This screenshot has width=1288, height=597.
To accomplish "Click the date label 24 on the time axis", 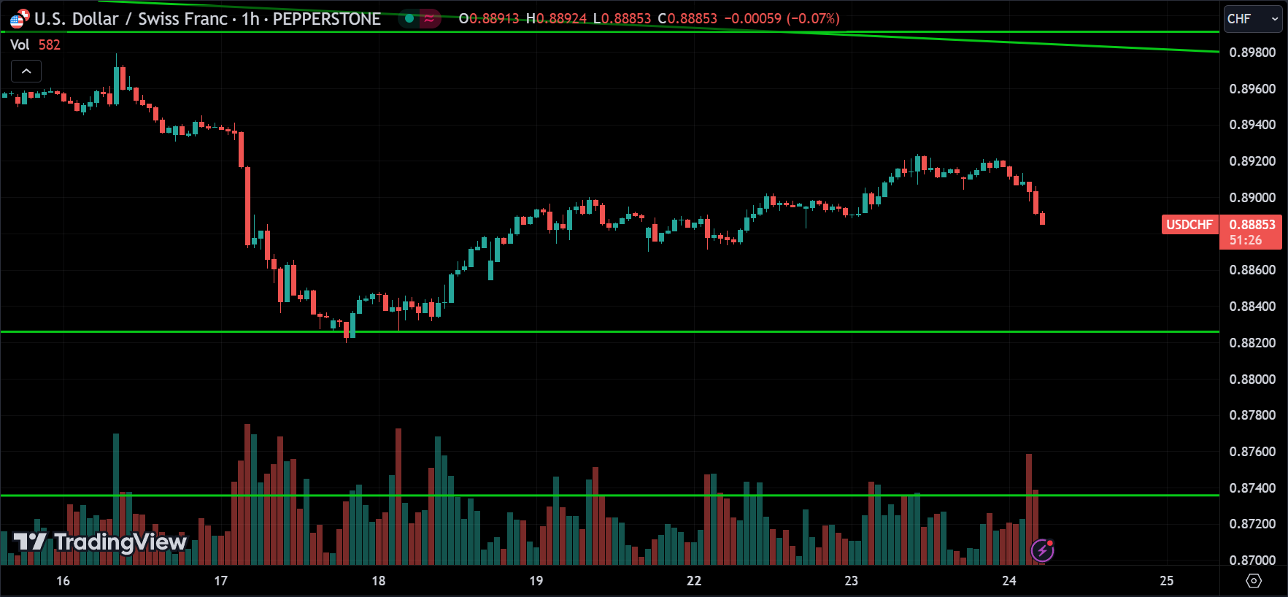I will pyautogui.click(x=1009, y=581).
